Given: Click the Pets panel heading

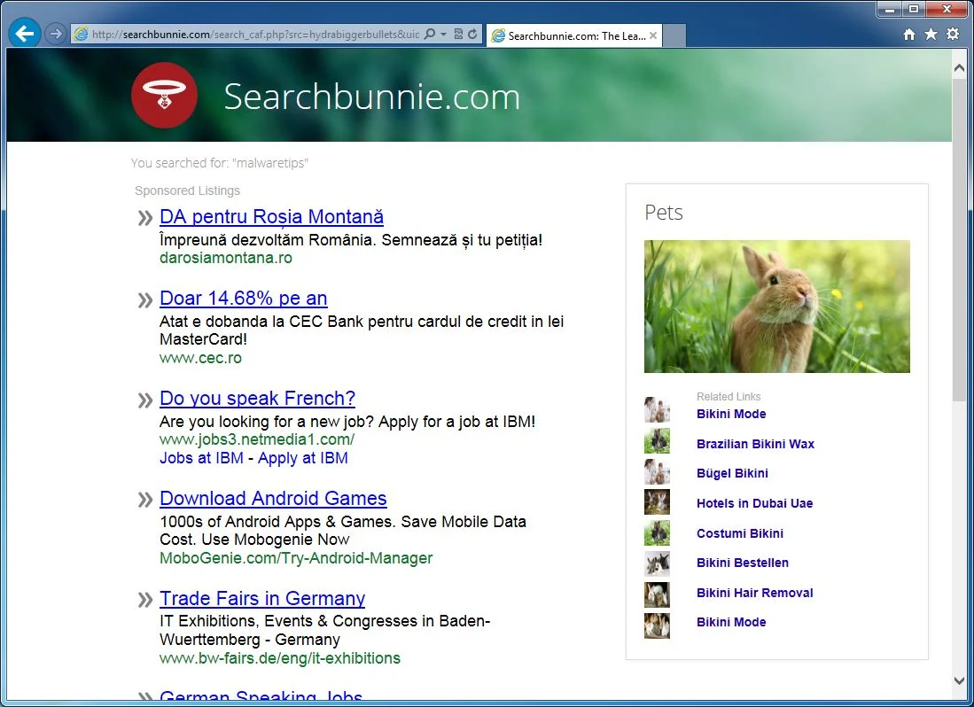Looking at the screenshot, I should (x=664, y=213).
